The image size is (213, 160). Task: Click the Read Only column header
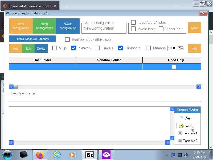tap(172, 60)
